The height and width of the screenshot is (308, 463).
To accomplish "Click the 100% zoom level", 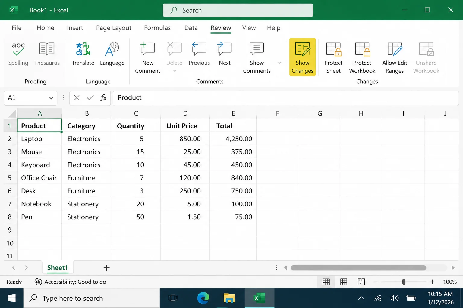I will pyautogui.click(x=450, y=282).
